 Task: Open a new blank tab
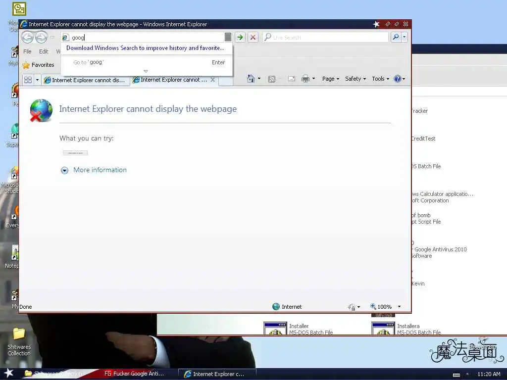point(226,81)
